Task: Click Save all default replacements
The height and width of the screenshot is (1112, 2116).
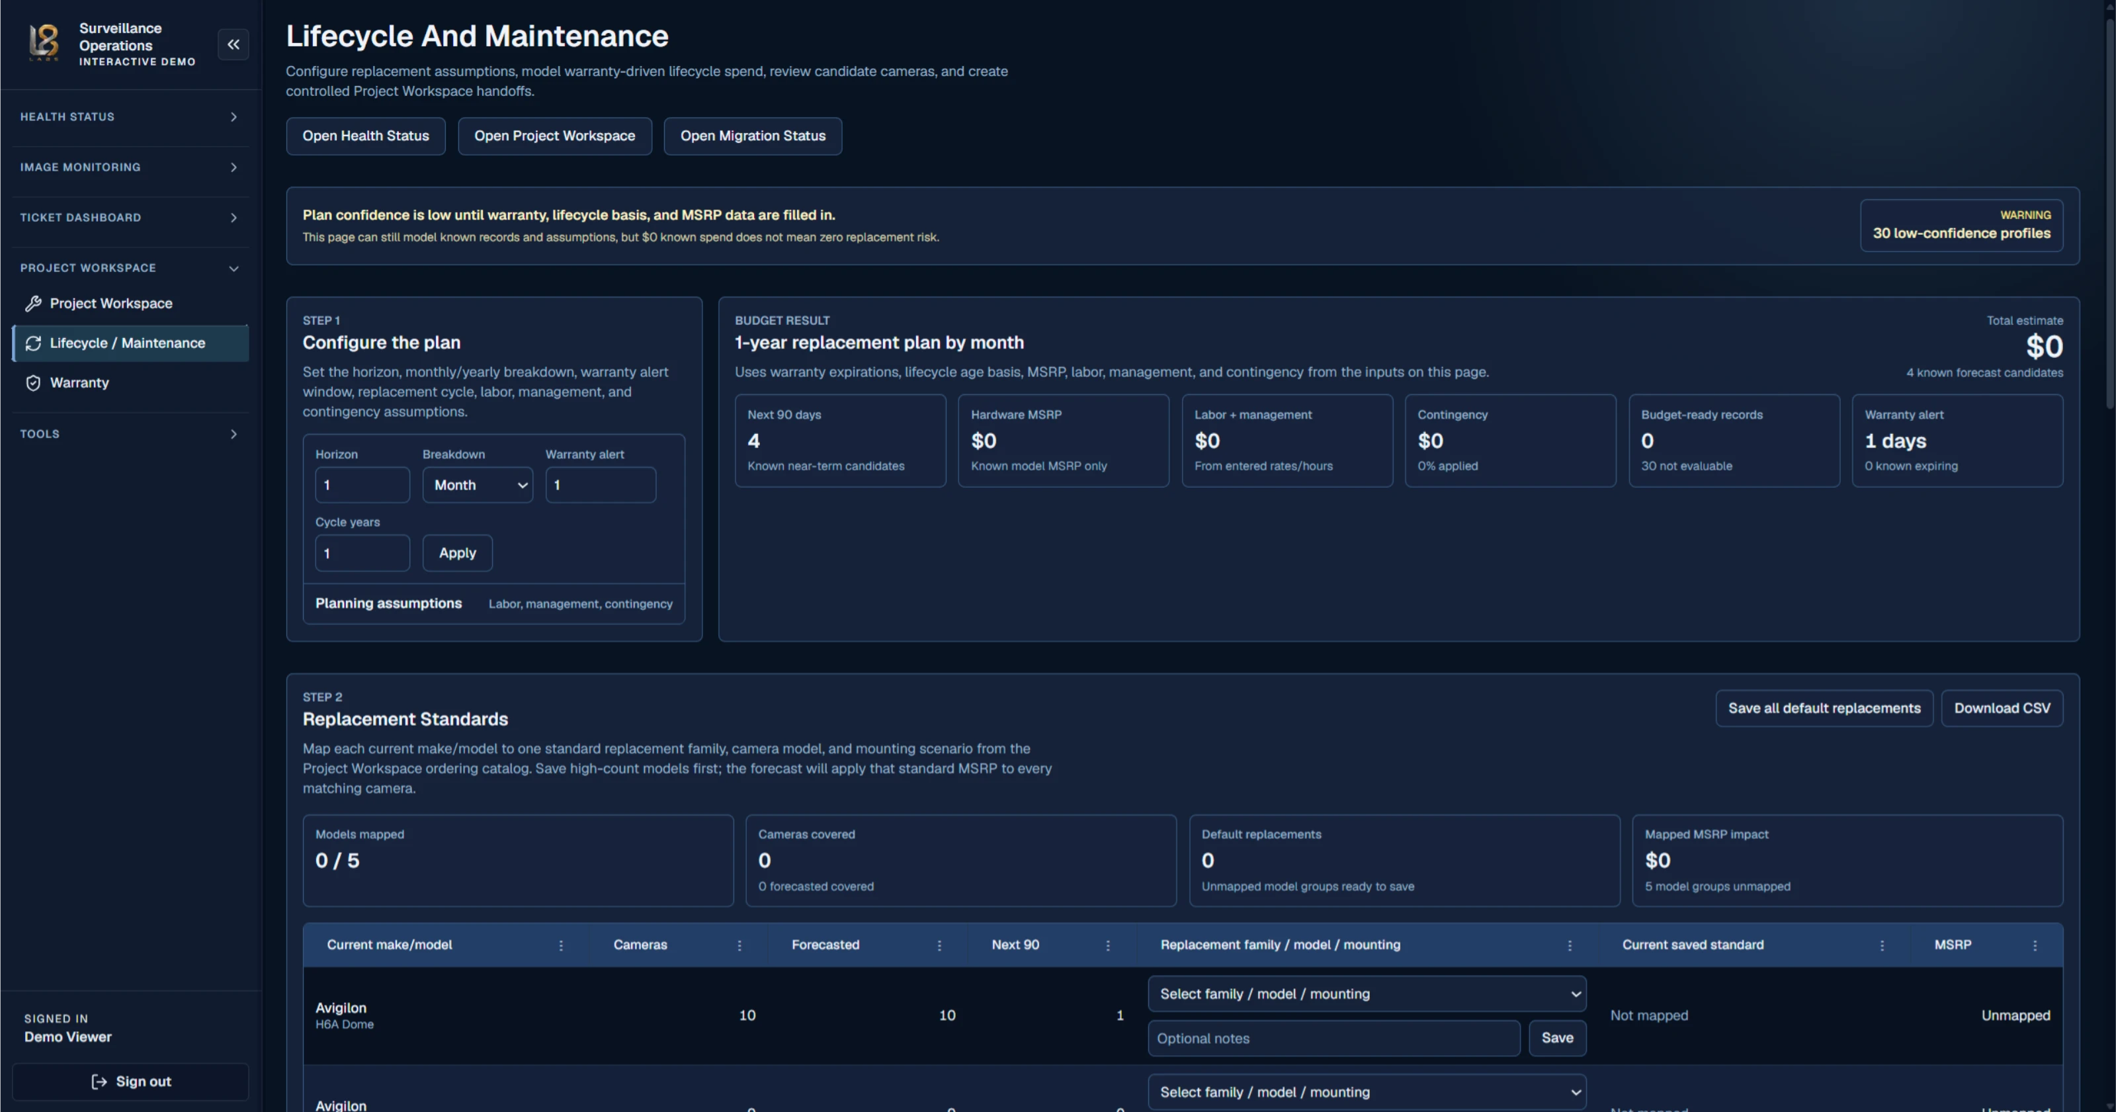Action: click(x=1824, y=708)
